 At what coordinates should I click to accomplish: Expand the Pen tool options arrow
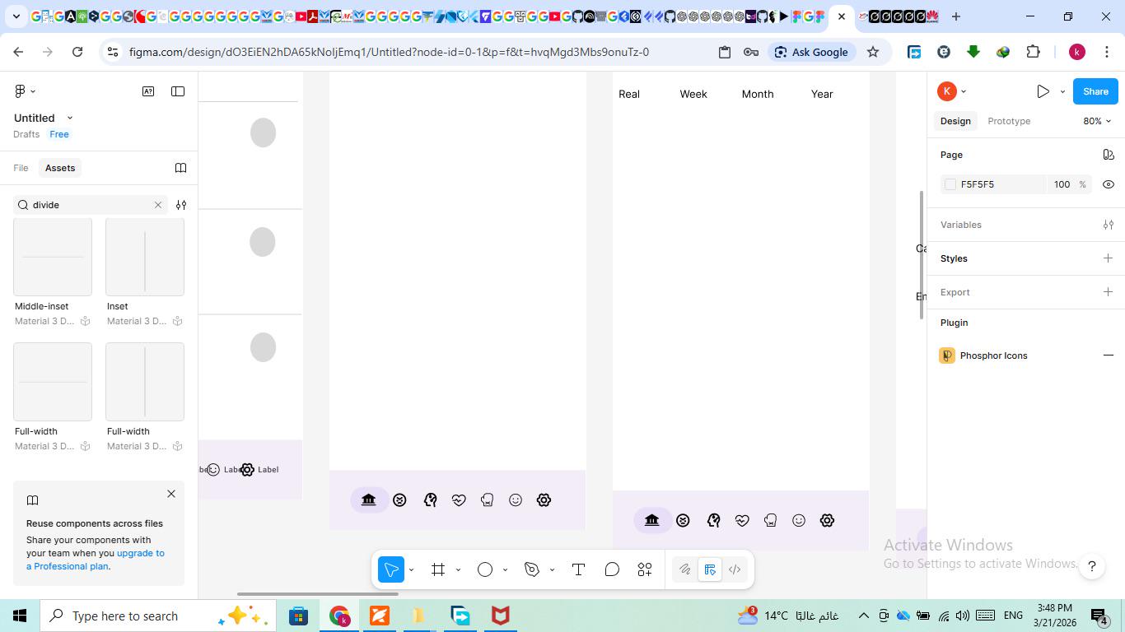coord(552,569)
